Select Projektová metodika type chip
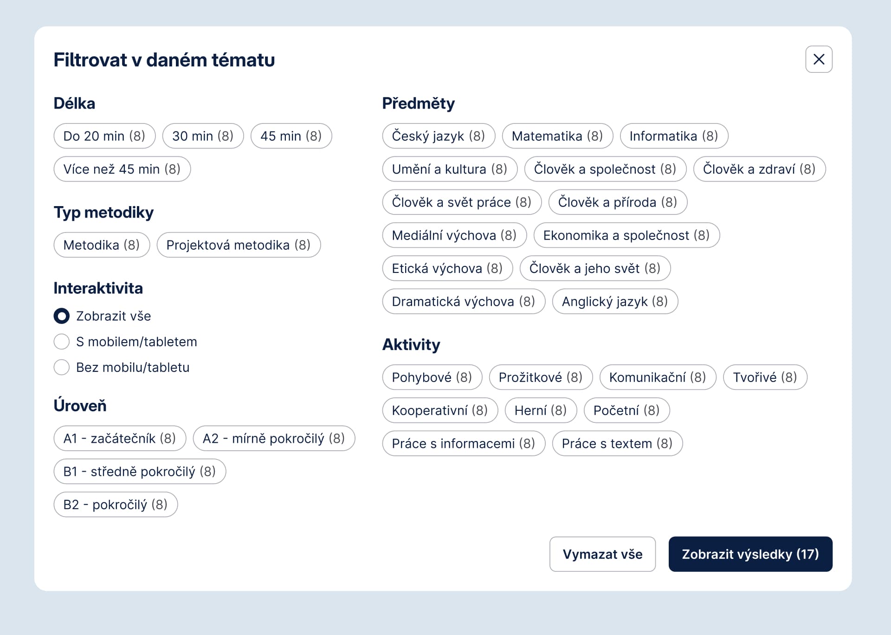The width and height of the screenshot is (891, 635). [x=239, y=245]
